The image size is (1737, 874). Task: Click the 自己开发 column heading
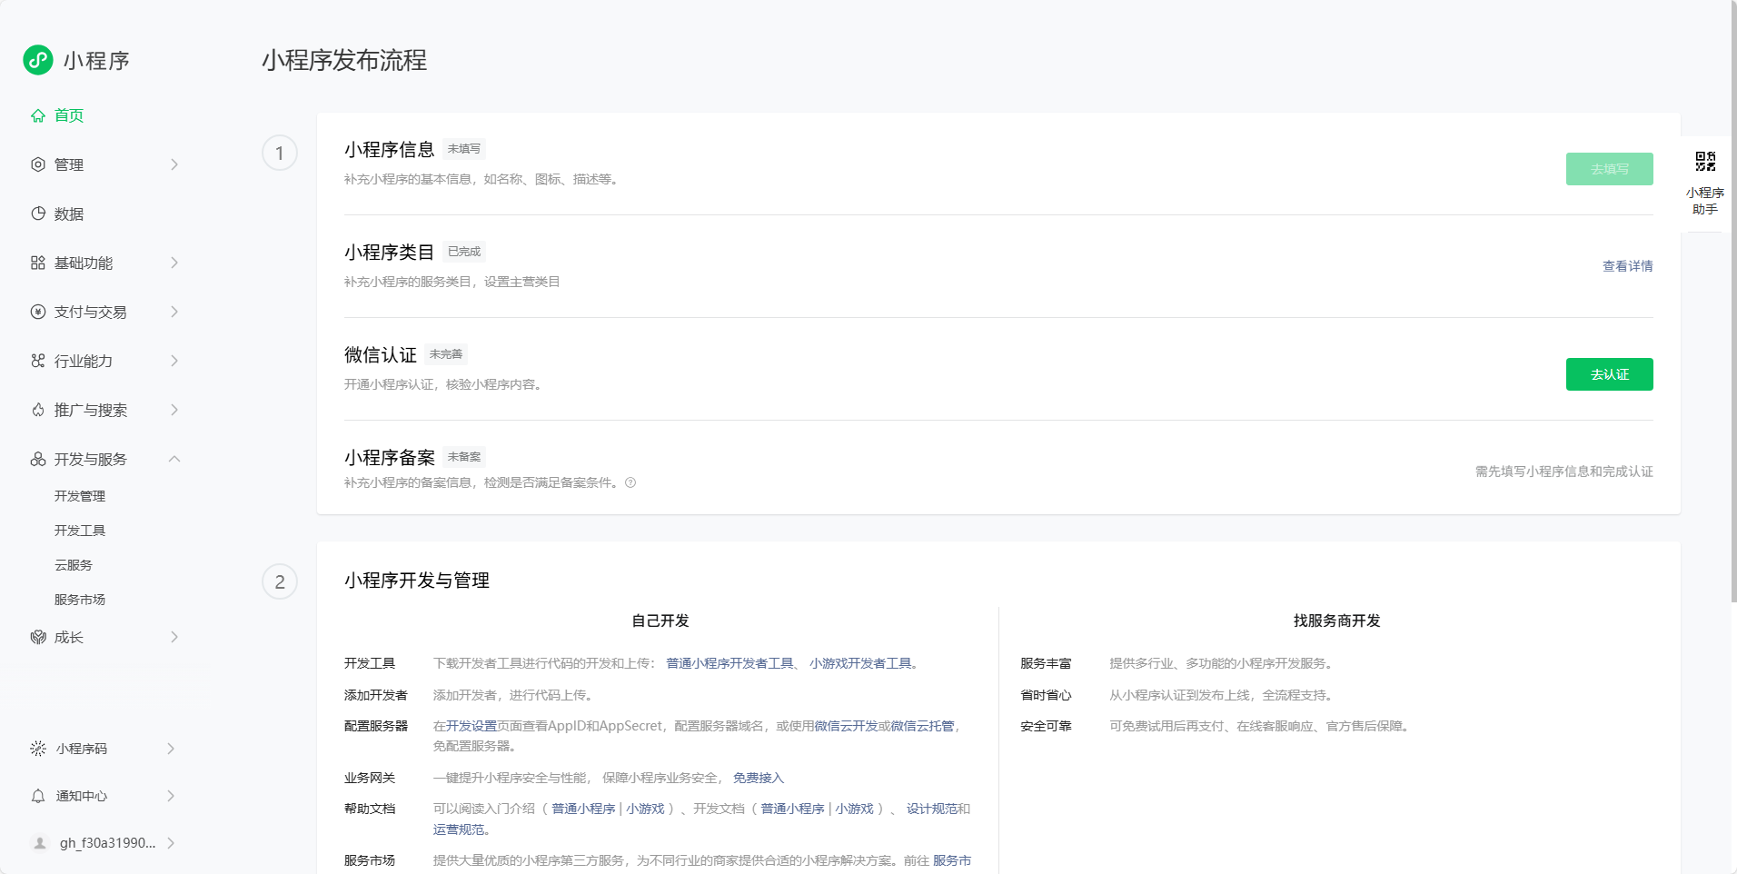(660, 621)
